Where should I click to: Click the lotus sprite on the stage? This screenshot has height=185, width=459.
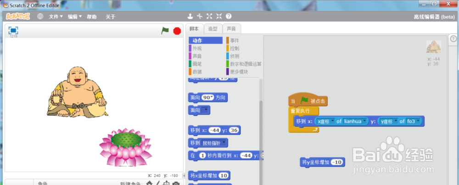(126, 147)
